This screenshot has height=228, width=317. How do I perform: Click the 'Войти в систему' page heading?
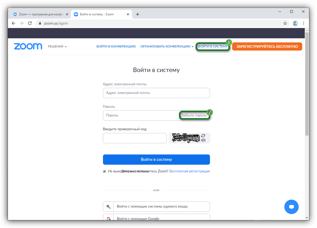click(156, 70)
